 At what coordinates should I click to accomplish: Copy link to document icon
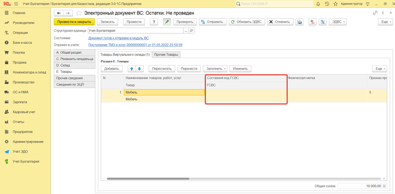[375, 13]
